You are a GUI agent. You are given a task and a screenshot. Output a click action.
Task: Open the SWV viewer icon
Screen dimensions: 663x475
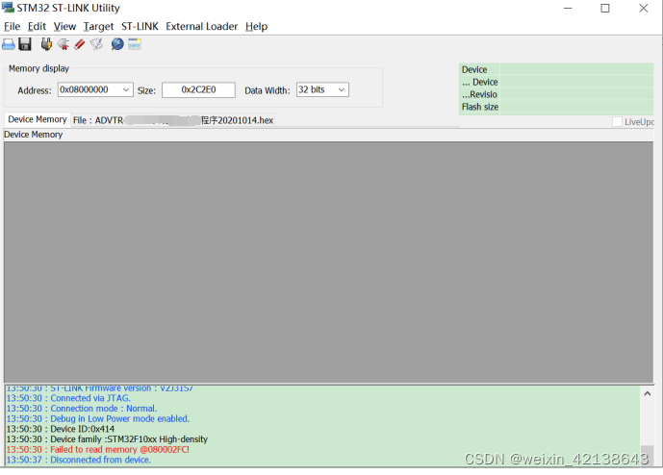pos(135,44)
